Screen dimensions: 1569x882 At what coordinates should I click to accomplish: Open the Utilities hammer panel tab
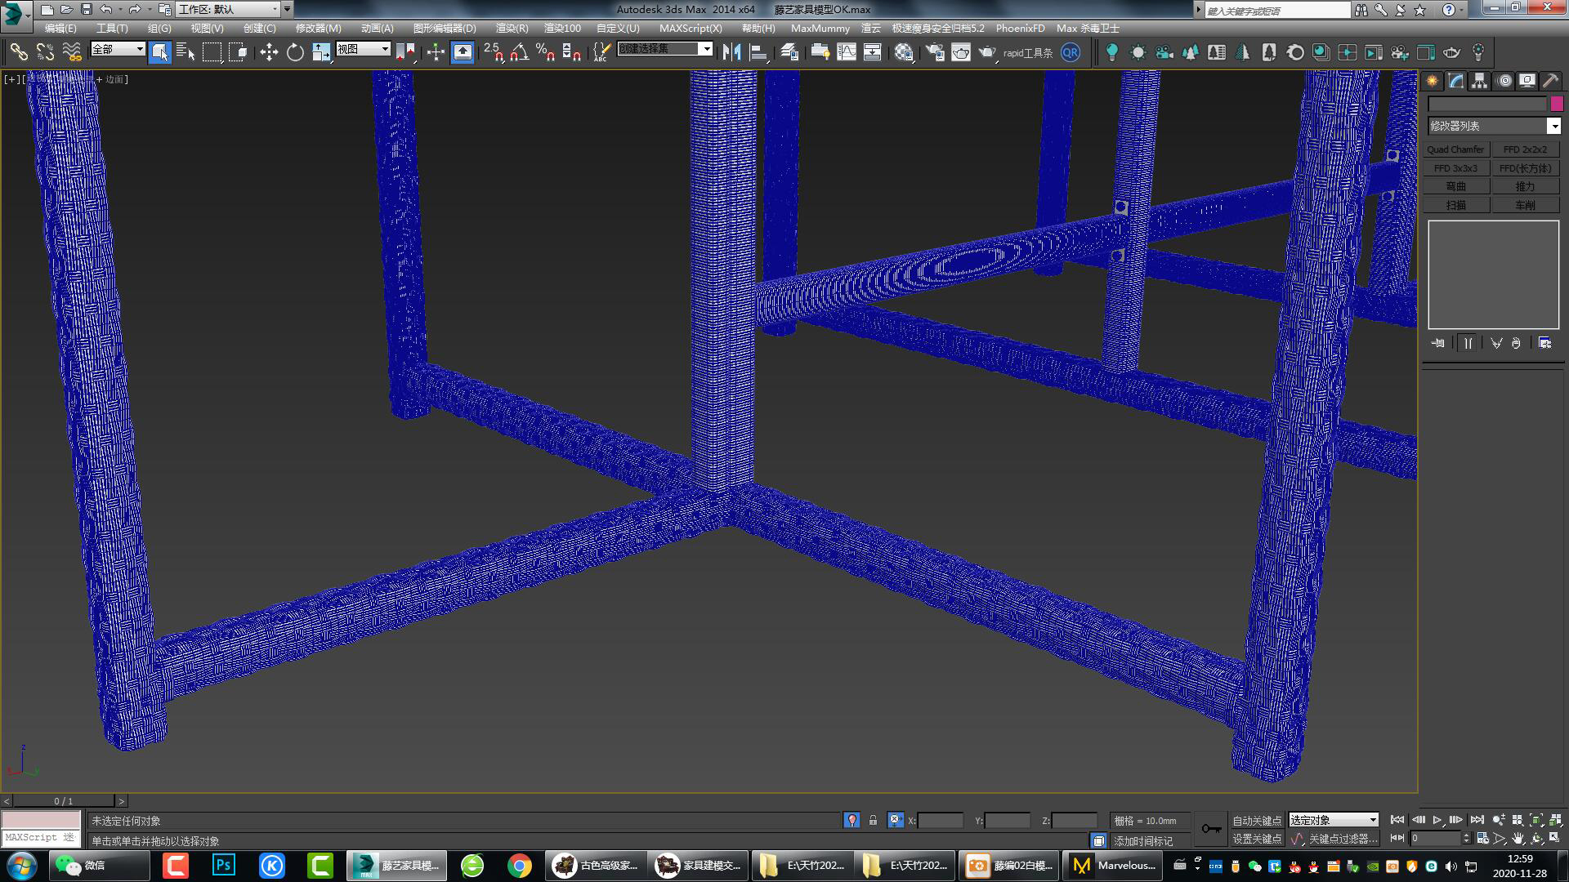click(1550, 81)
